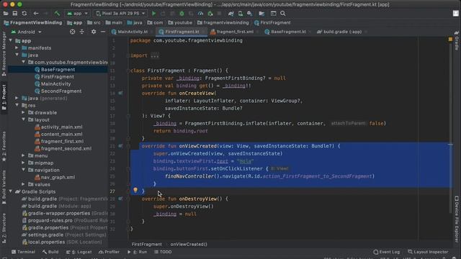Attach debugger to Android process icon
461x259 pixels.
(x=210, y=14)
